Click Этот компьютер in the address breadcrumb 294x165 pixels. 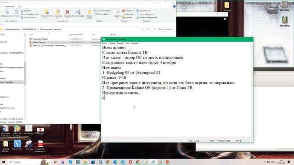12,29
